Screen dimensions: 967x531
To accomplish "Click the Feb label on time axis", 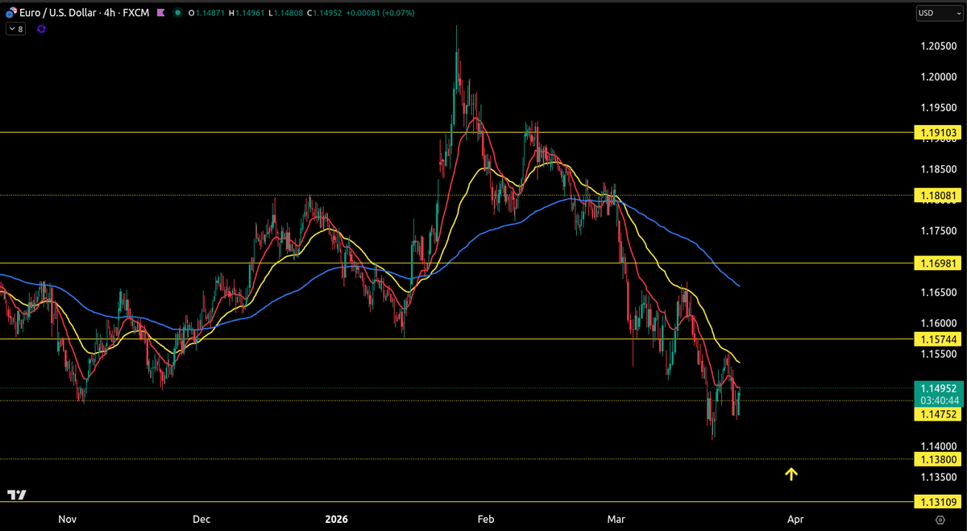I will [x=484, y=520].
